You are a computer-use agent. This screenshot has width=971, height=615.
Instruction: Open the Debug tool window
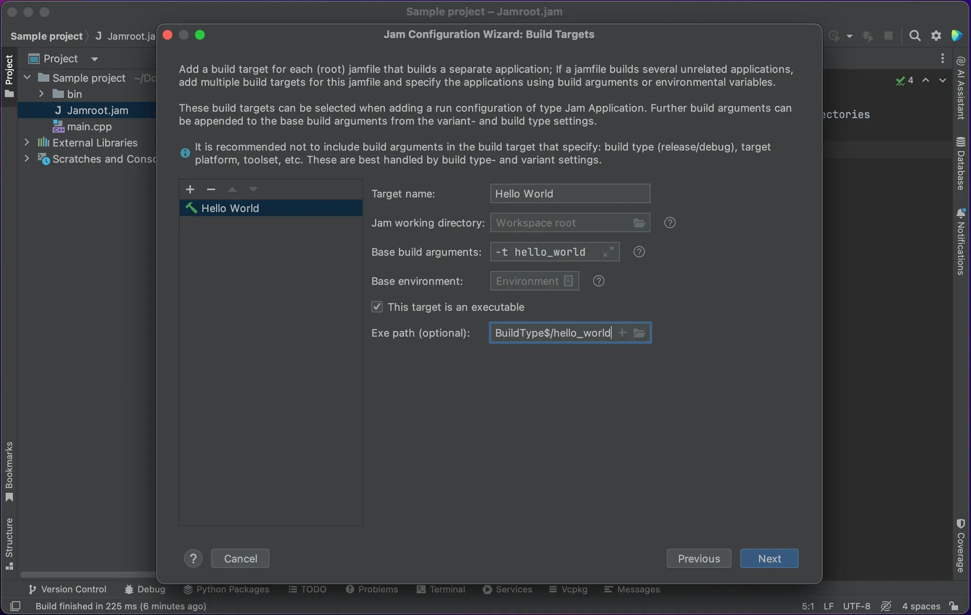[x=145, y=589]
